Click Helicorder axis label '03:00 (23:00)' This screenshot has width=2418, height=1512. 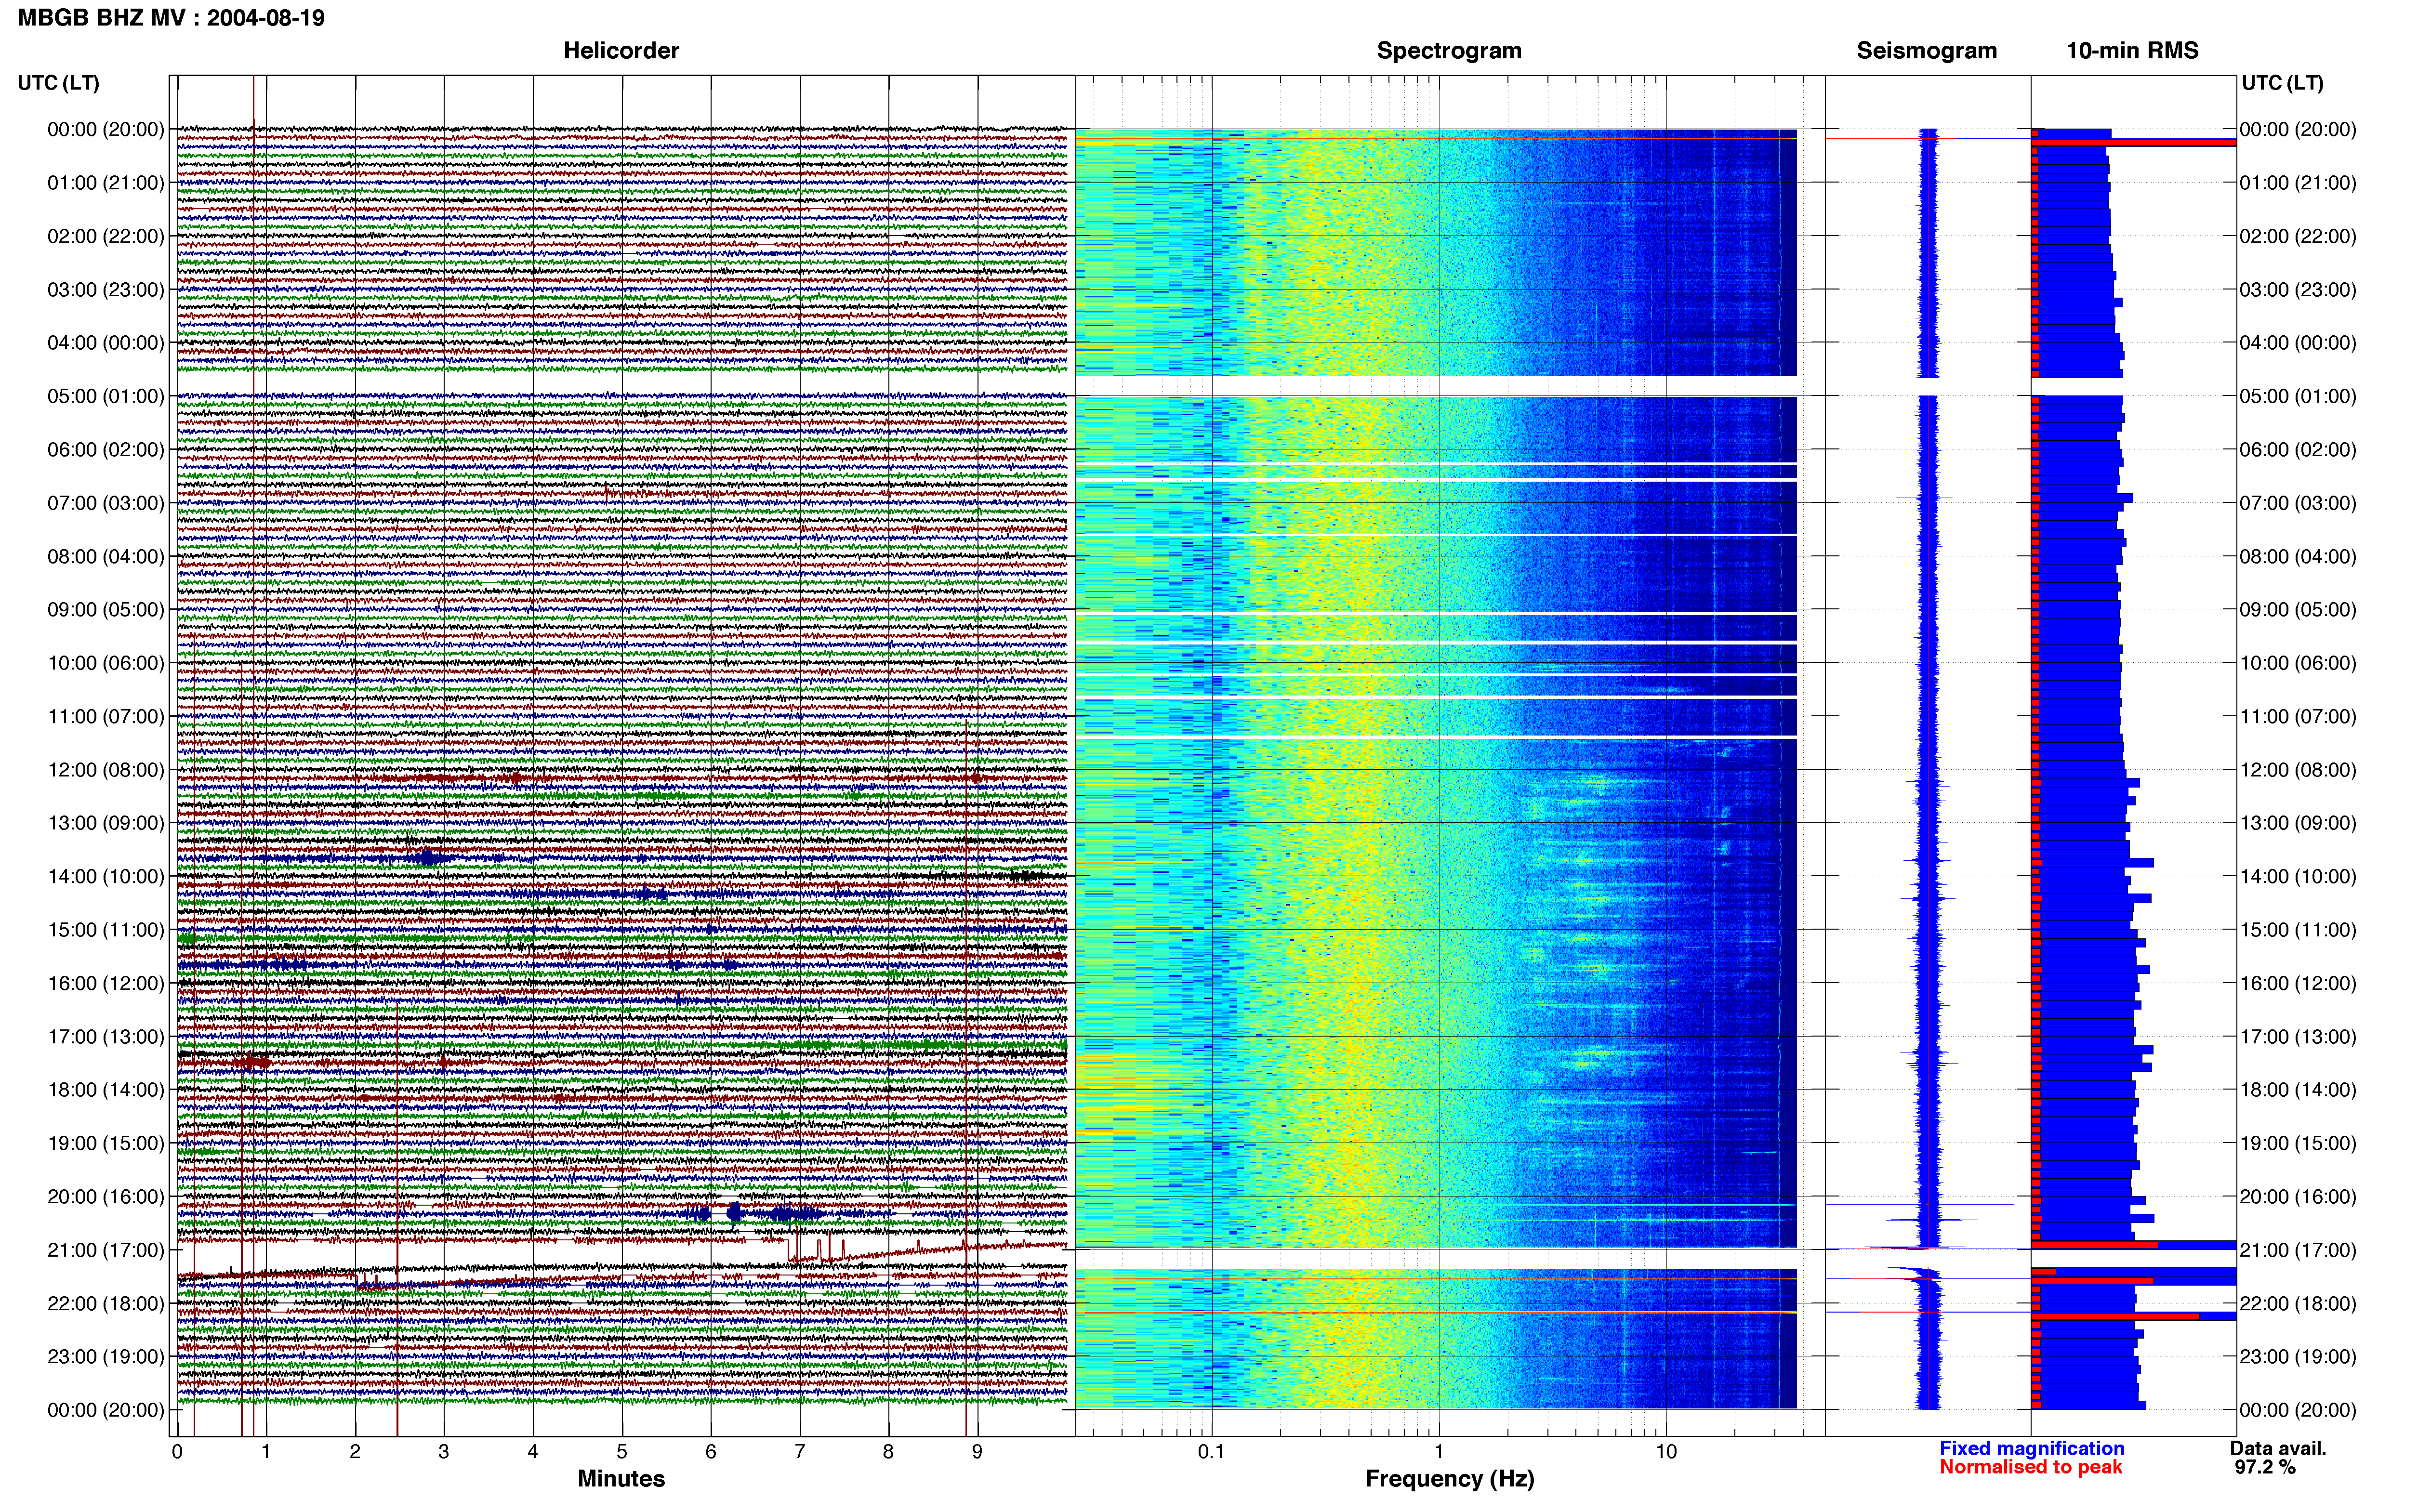pyautogui.click(x=106, y=290)
